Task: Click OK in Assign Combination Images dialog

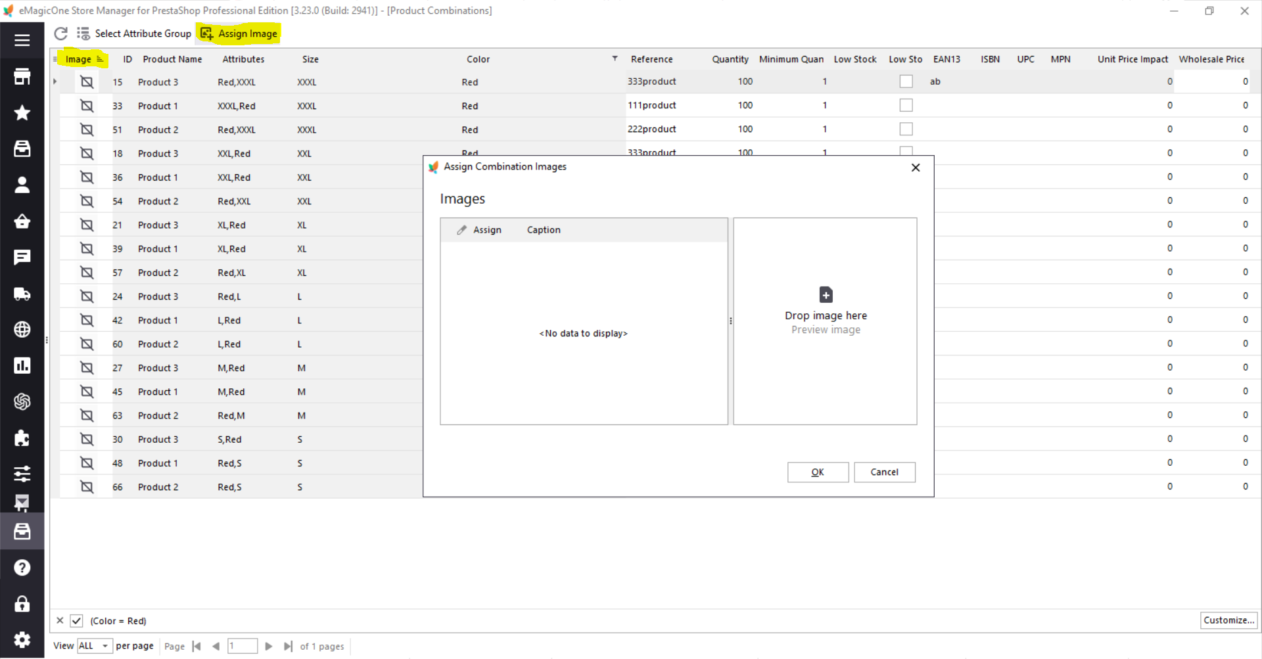Action: coord(818,472)
